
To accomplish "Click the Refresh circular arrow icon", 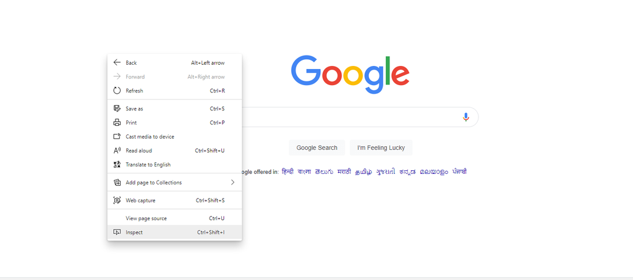I will pos(117,91).
